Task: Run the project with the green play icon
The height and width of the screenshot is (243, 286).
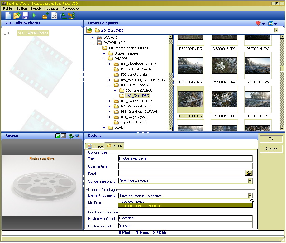Action: coord(34,16)
